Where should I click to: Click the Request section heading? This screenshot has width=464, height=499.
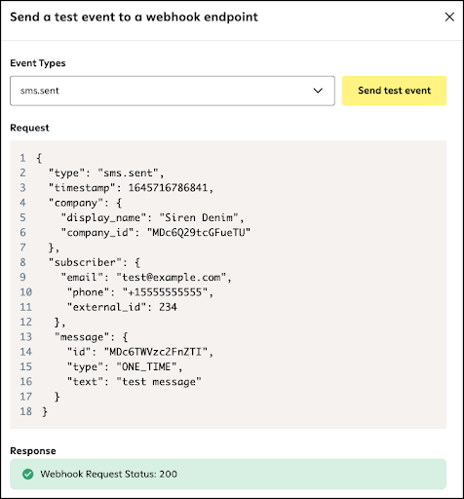(x=29, y=128)
